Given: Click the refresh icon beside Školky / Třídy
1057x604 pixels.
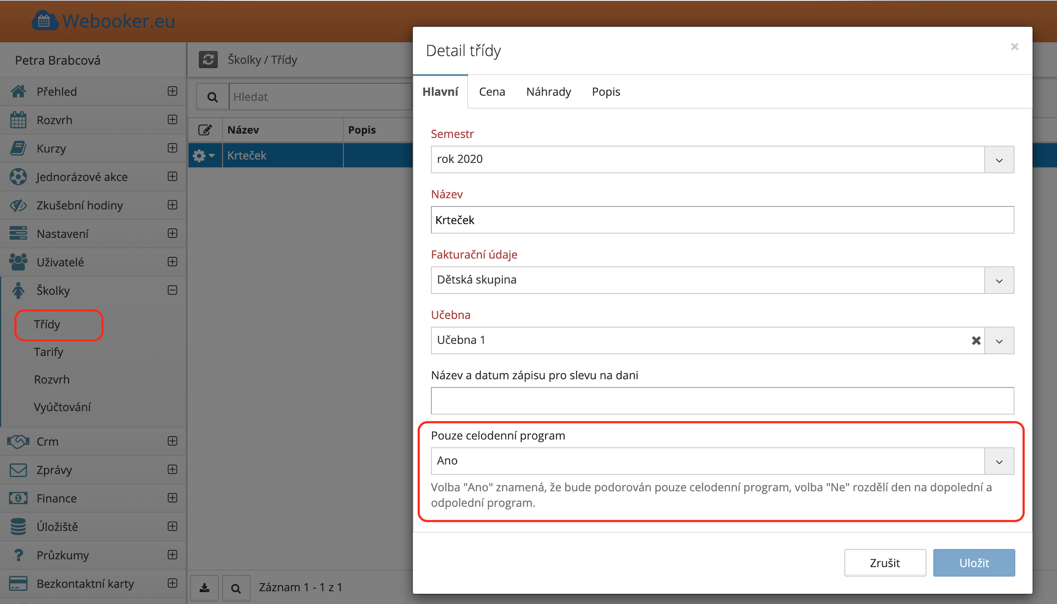Looking at the screenshot, I should 208,60.
